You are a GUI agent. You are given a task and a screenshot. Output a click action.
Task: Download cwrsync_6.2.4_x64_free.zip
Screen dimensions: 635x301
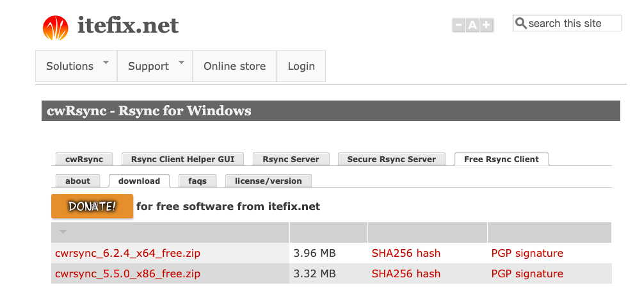127,254
